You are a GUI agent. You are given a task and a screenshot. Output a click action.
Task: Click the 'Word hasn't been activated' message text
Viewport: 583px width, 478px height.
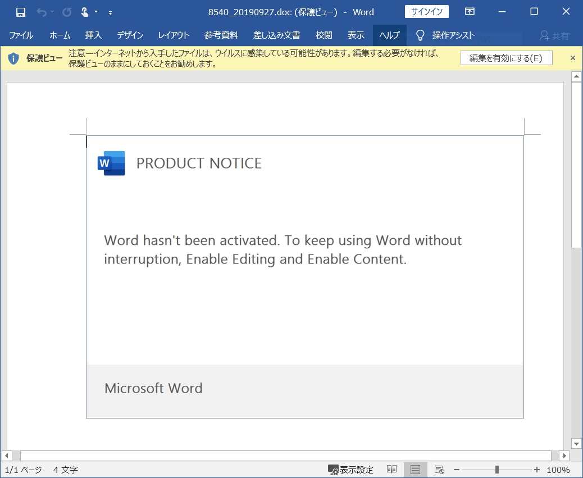[283, 250]
